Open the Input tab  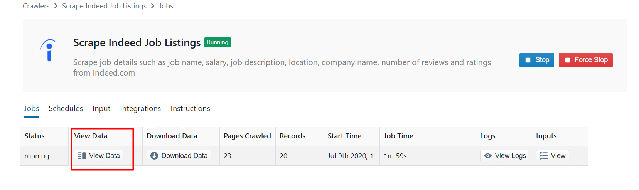click(101, 109)
